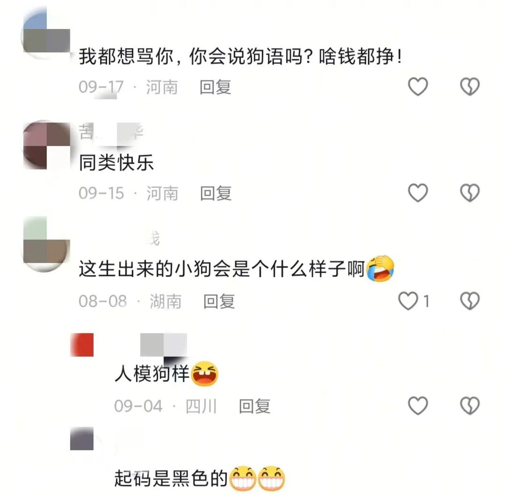This screenshot has width=505, height=497.
Task: Open avatar of the 湖南 commenter
Action: 45,244
